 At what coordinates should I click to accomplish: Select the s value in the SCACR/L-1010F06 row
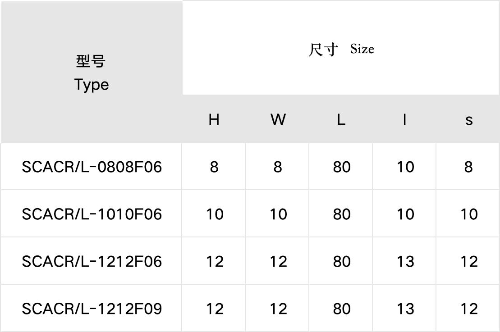pos(469,214)
